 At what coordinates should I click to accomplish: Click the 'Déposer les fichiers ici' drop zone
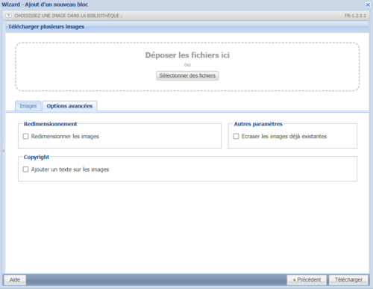tap(187, 66)
